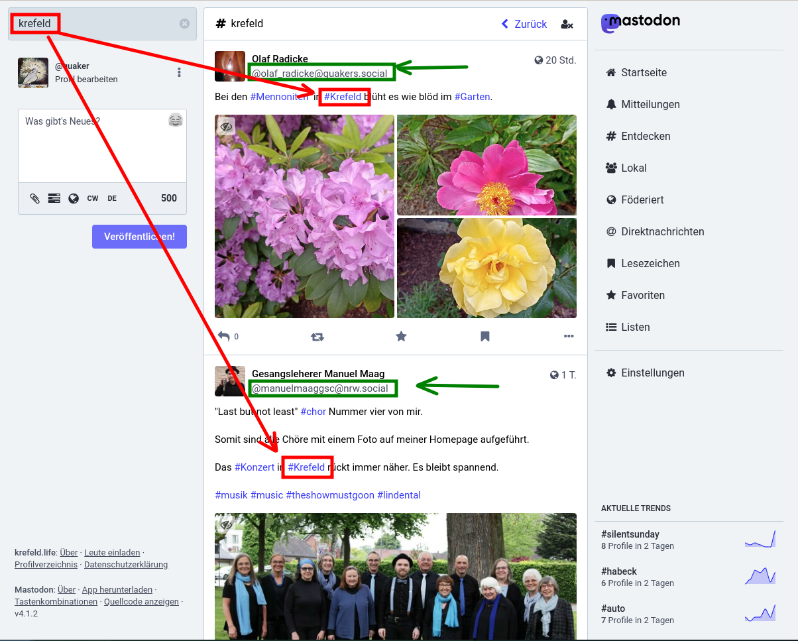Attach a file using the paperclip icon
Viewport: 798px width, 641px height.
click(34, 198)
